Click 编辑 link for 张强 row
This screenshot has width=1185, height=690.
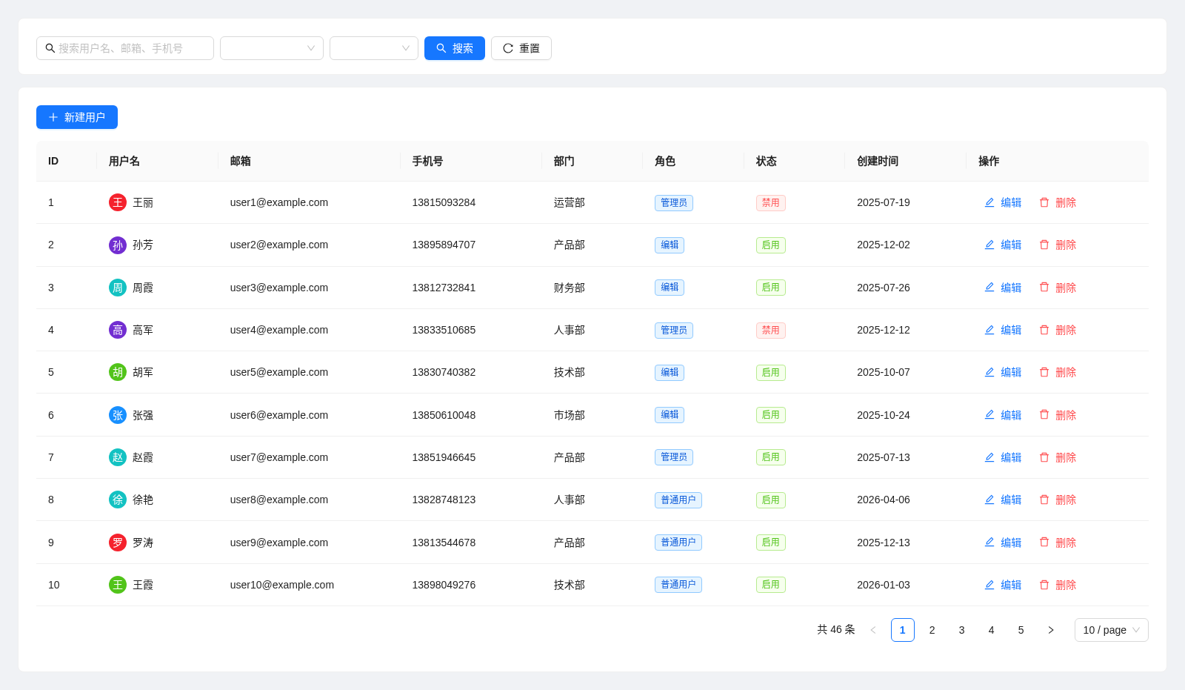[1003, 415]
